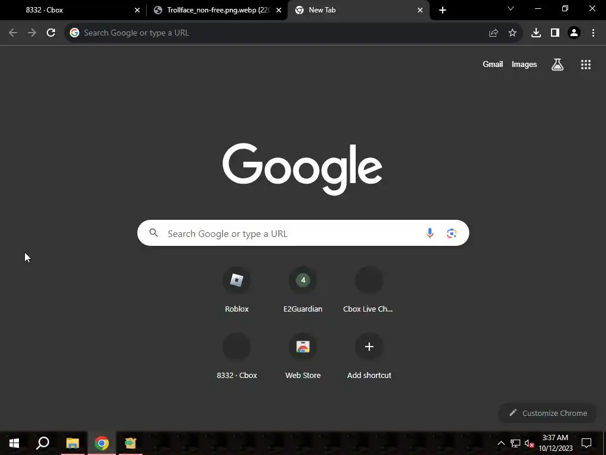Open File Explorer from taskbar
The image size is (606, 455).
click(72, 443)
